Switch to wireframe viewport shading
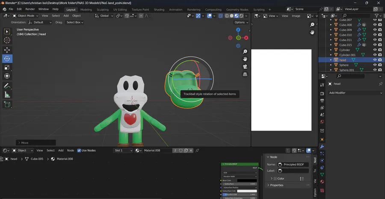The image size is (385, 199). tap(227, 16)
